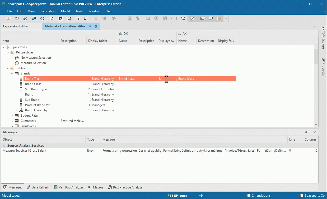Image resolution: width=327 pixels, height=199 pixels.
Task: Click the 844 BP issues status link
Action: pos(177,196)
